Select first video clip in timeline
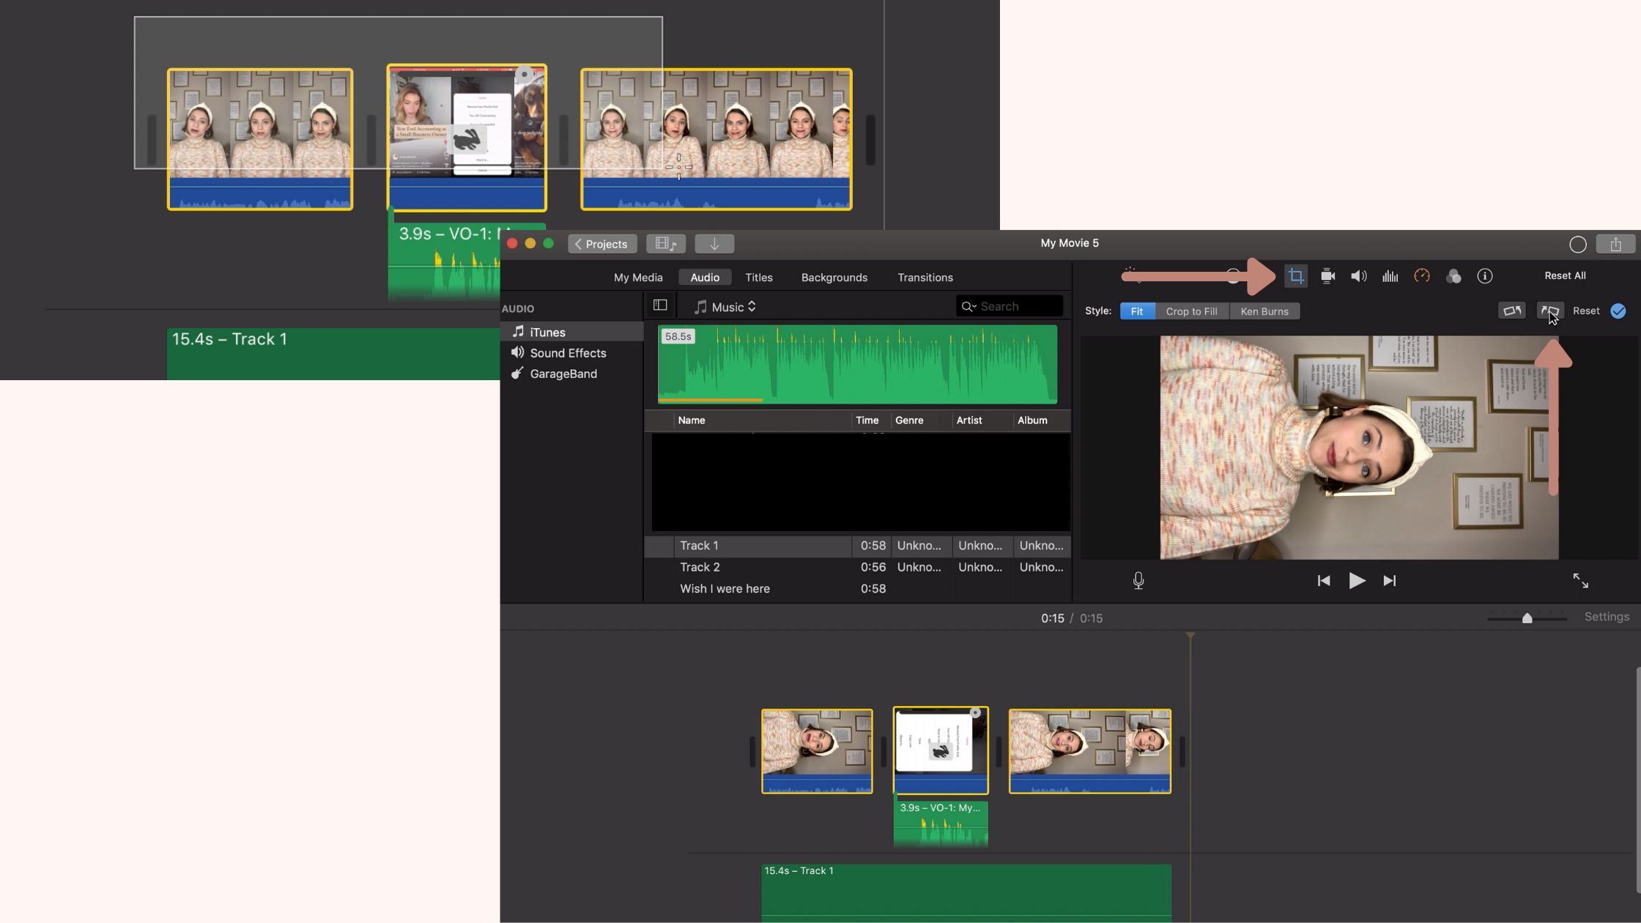The width and height of the screenshot is (1641, 923). coord(817,751)
